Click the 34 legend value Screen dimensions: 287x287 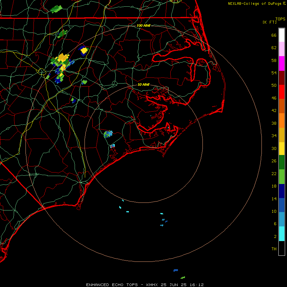(274, 136)
